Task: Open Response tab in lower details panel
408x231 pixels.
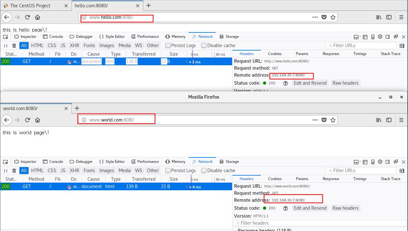Action: pos(331,179)
